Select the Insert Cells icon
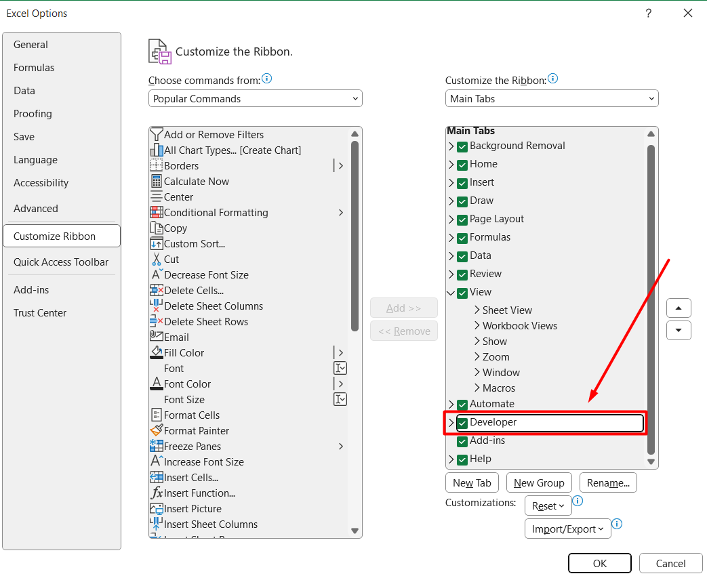Image resolution: width=707 pixels, height=578 pixels. [156, 477]
